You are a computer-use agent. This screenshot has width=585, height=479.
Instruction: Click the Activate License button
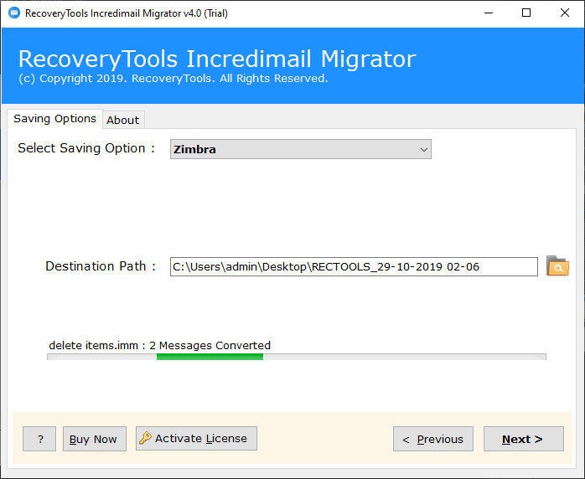pos(196,438)
